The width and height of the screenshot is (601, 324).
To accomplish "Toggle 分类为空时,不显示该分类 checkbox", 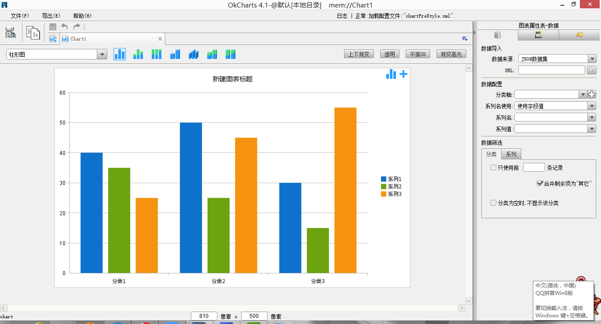I will [x=493, y=203].
